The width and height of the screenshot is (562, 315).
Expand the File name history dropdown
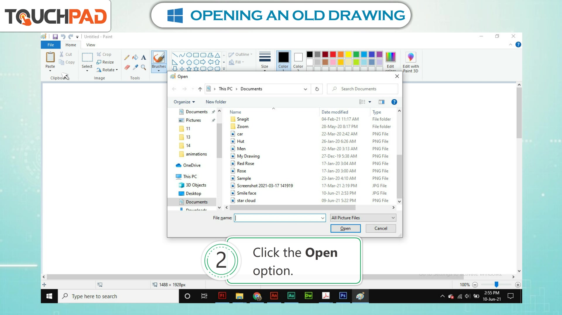pos(323,218)
